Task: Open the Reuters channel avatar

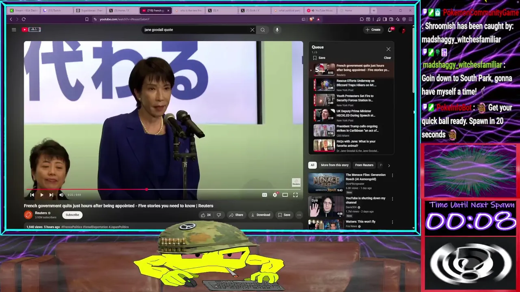Action: click(28, 215)
